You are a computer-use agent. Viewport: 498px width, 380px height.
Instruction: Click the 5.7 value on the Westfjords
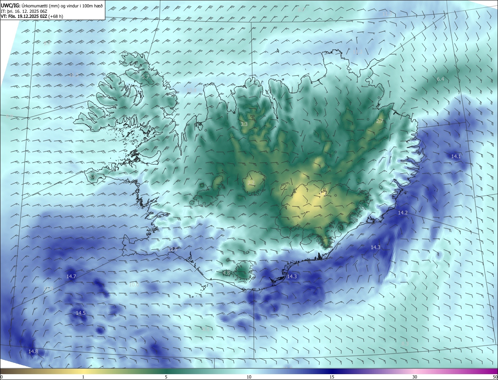point(145,77)
